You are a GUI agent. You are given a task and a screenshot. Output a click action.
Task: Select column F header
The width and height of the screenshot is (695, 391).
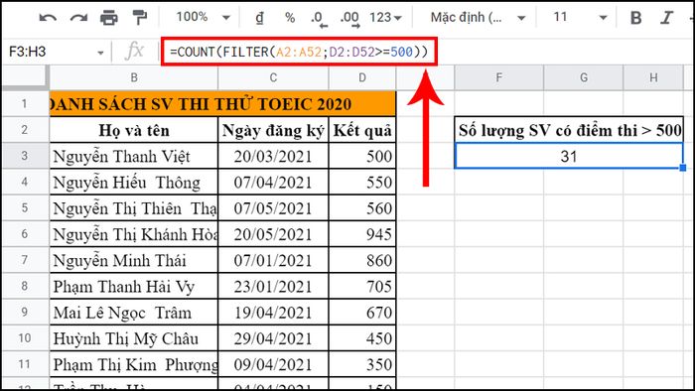tap(498, 78)
